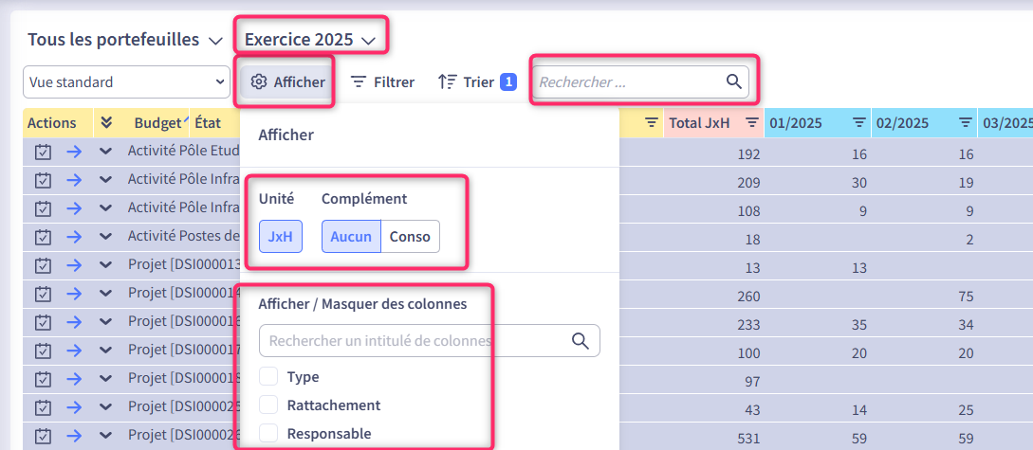The width and height of the screenshot is (1033, 450).
Task: Open the Tous les portefeuilles dropdown
Action: coord(124,40)
